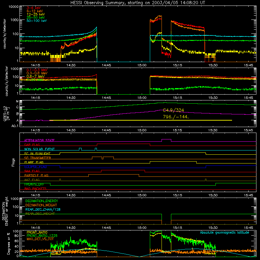Select the orange MAX_DET_VS_TOT legend label
This screenshot has height=260, width=260.
[40, 239]
